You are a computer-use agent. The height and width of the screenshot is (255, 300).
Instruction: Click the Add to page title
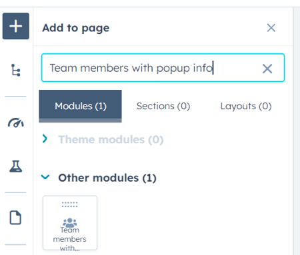click(76, 28)
